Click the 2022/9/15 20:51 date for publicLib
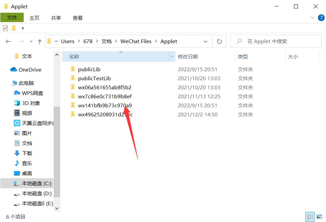 (198, 69)
